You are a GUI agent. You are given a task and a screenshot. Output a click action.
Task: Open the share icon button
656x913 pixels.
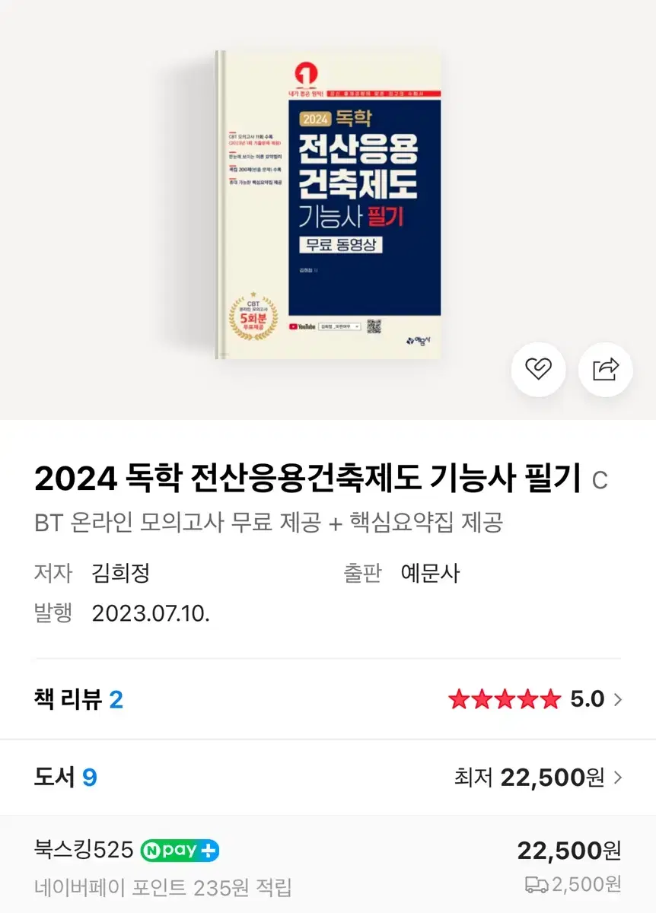pyautogui.click(x=606, y=370)
